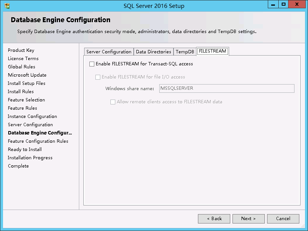Click the Windows share name label

coord(130,89)
